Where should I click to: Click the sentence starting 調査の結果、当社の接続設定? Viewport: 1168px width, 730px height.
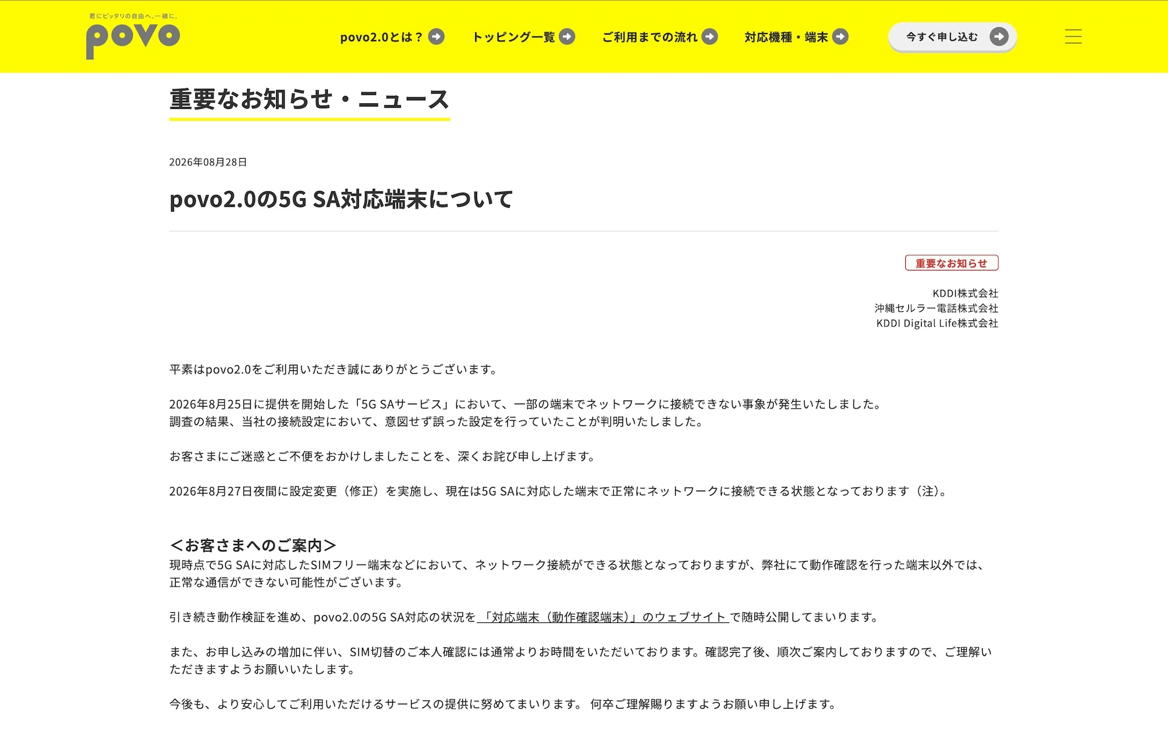437,422
